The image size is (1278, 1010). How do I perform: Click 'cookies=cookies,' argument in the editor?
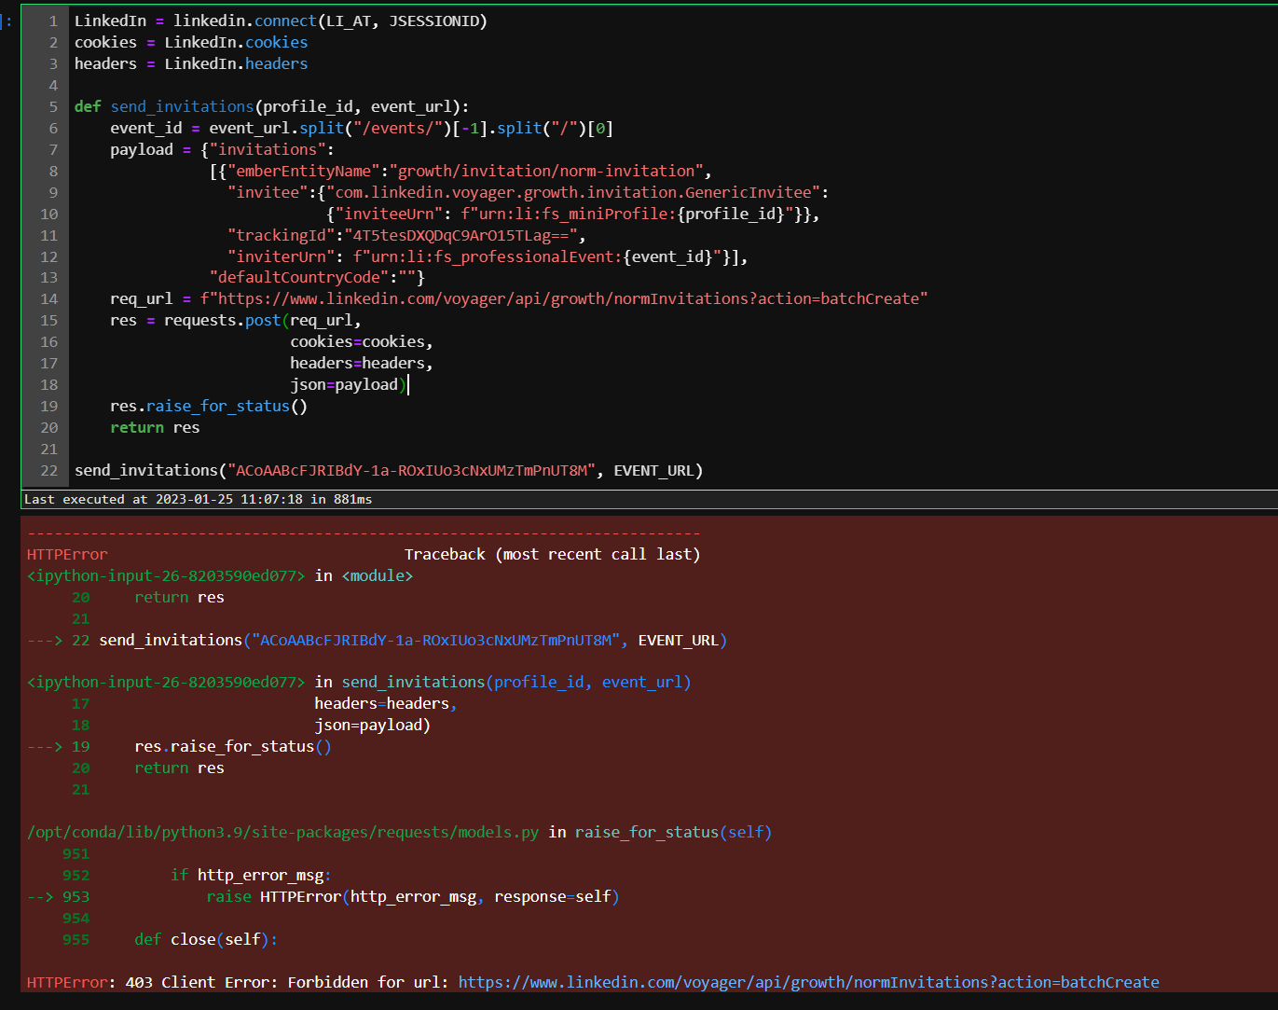(362, 341)
